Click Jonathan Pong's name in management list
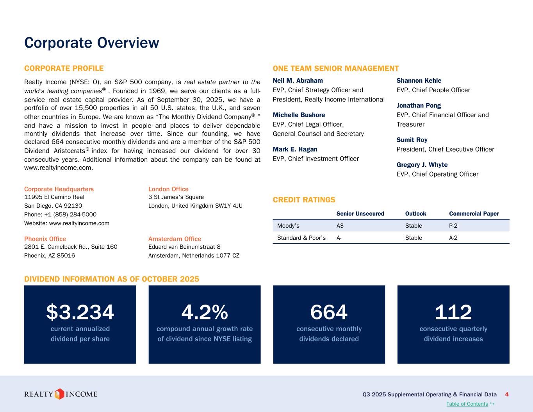 [419, 105]
